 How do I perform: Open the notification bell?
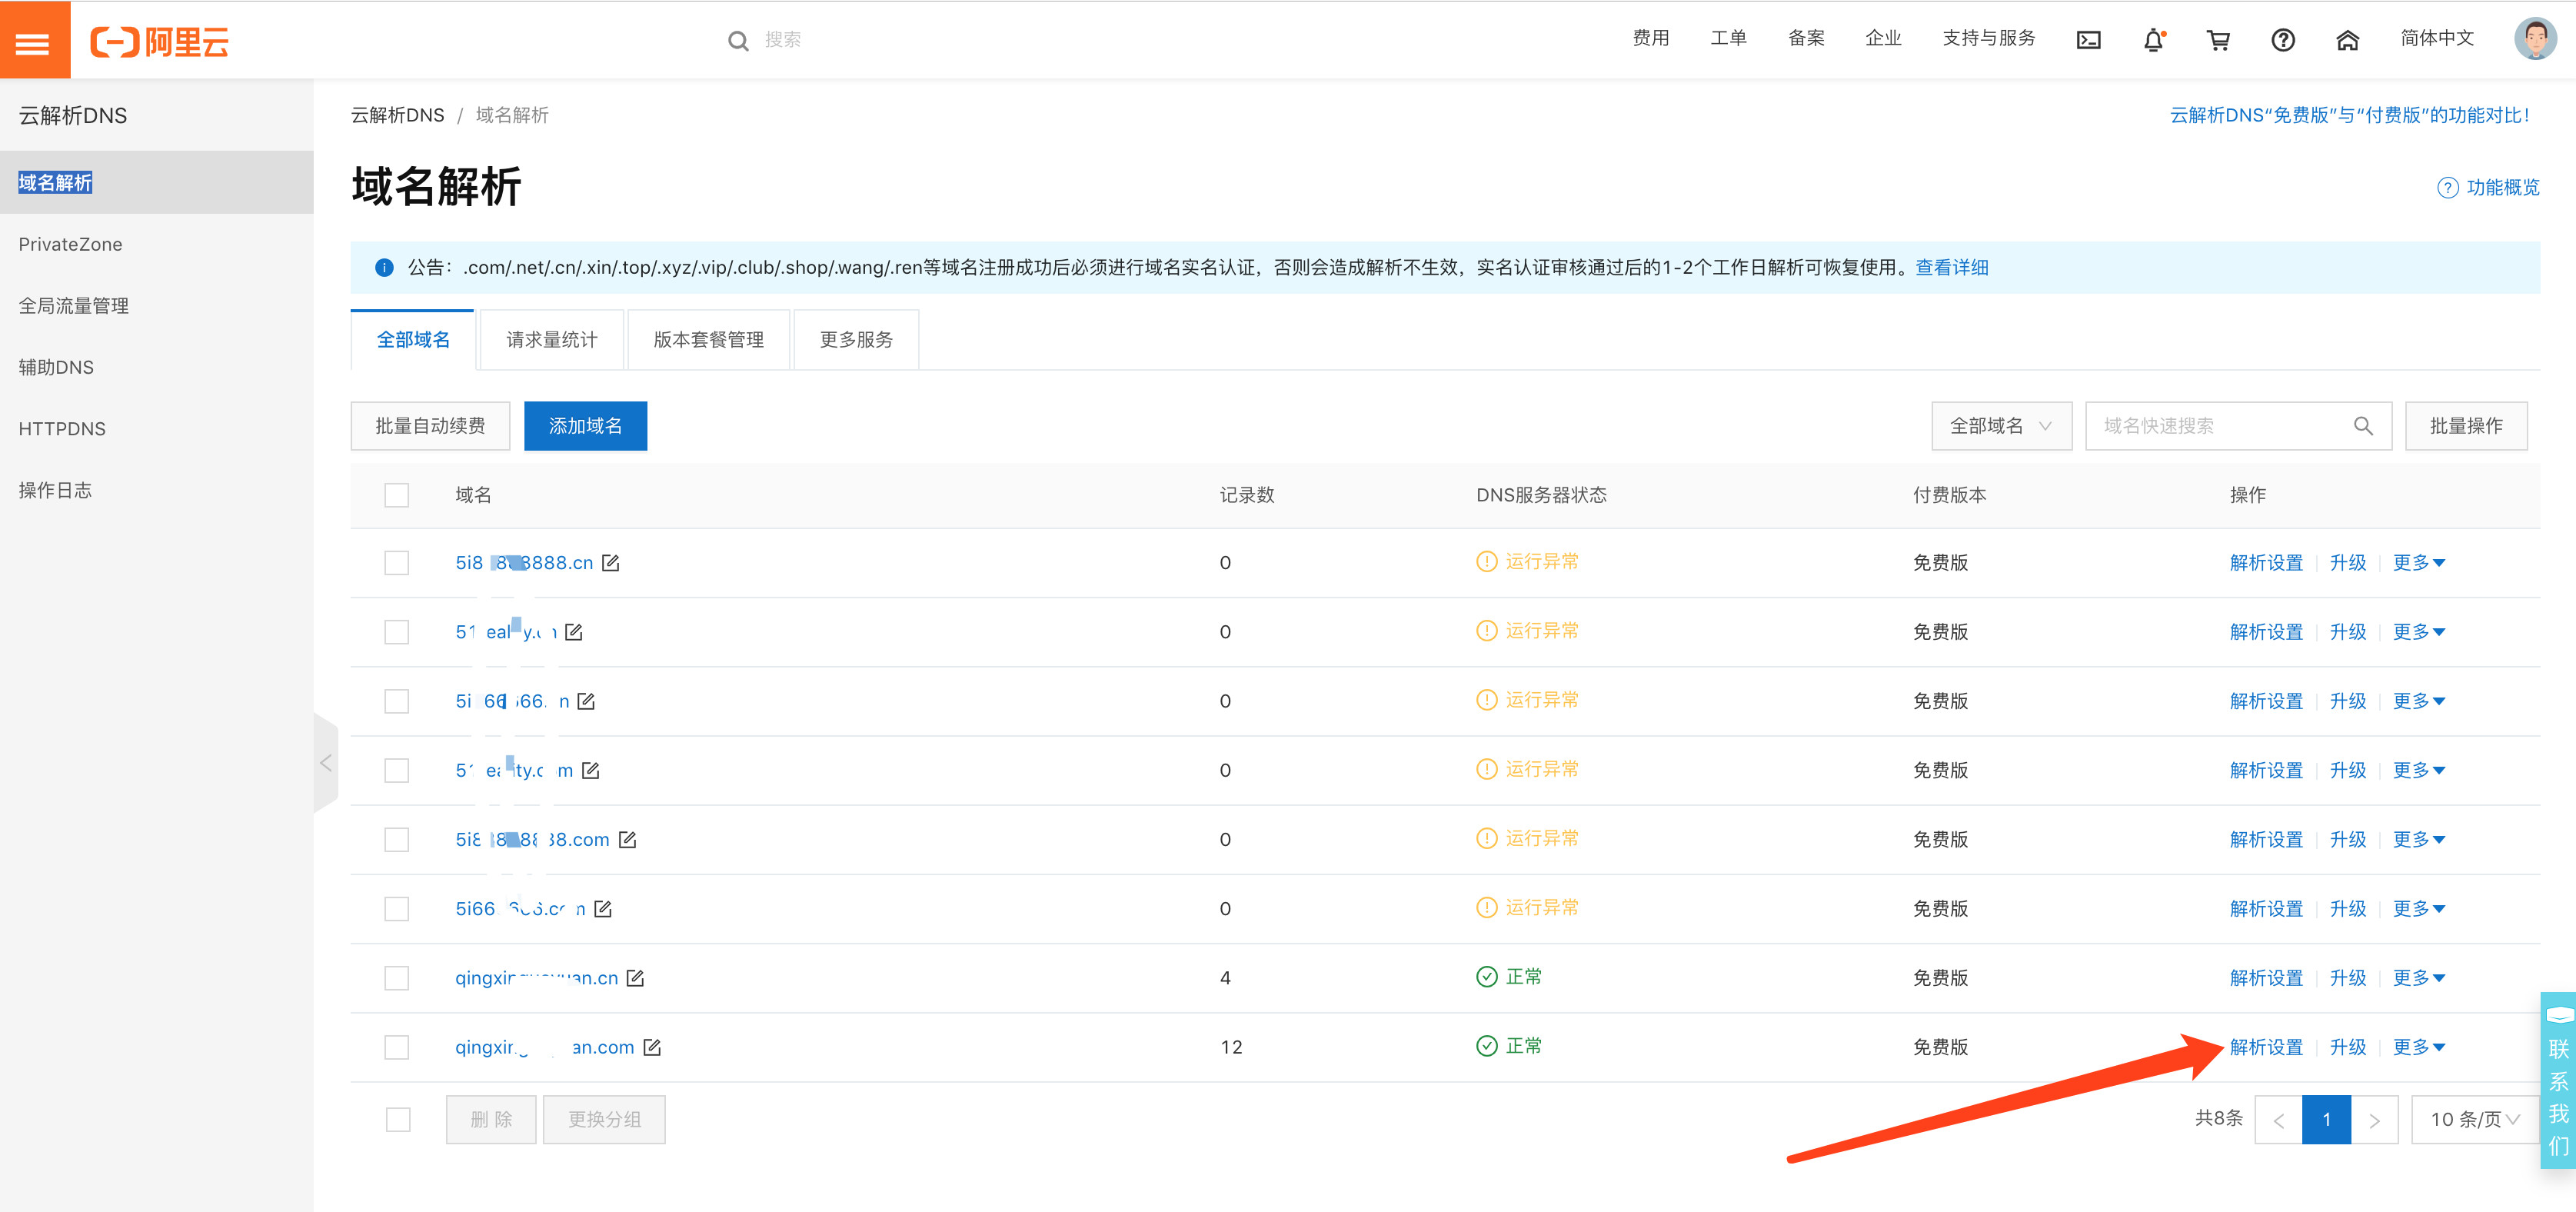(x=2153, y=40)
